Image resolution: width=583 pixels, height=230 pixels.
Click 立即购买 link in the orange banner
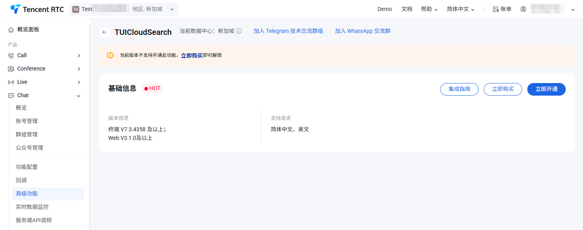click(192, 56)
